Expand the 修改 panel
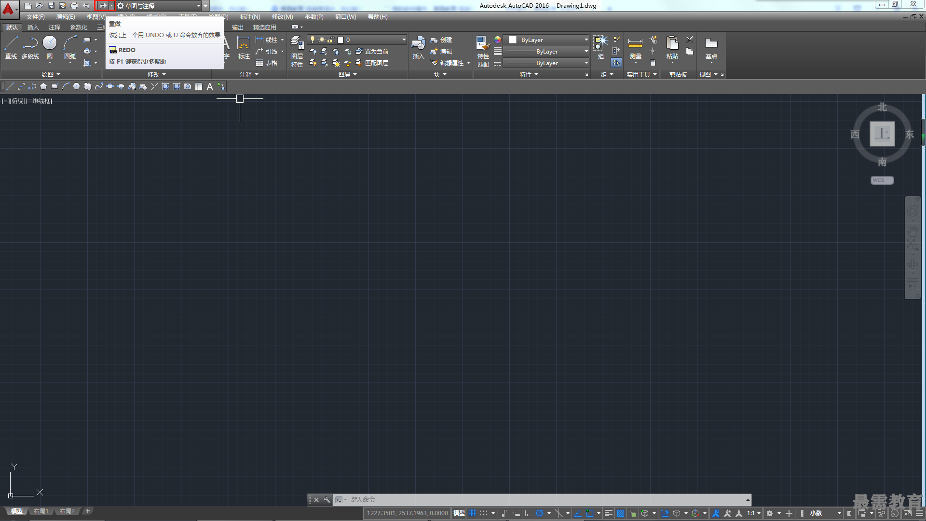 point(157,74)
